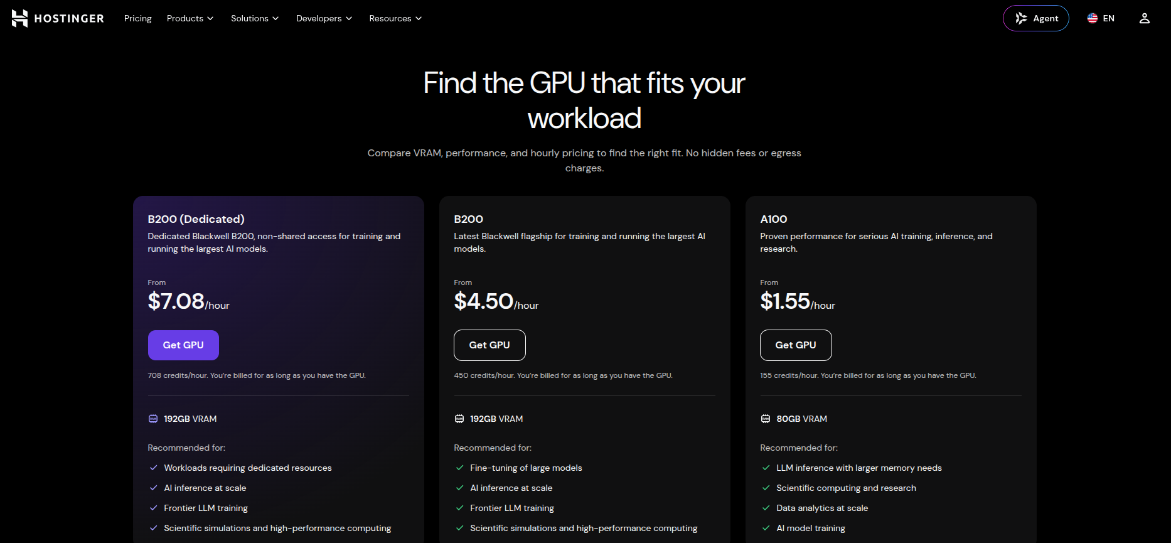Click 'Workloads requiring dedicated resources' text
Screen dimensions: 1171x543
(x=248, y=468)
